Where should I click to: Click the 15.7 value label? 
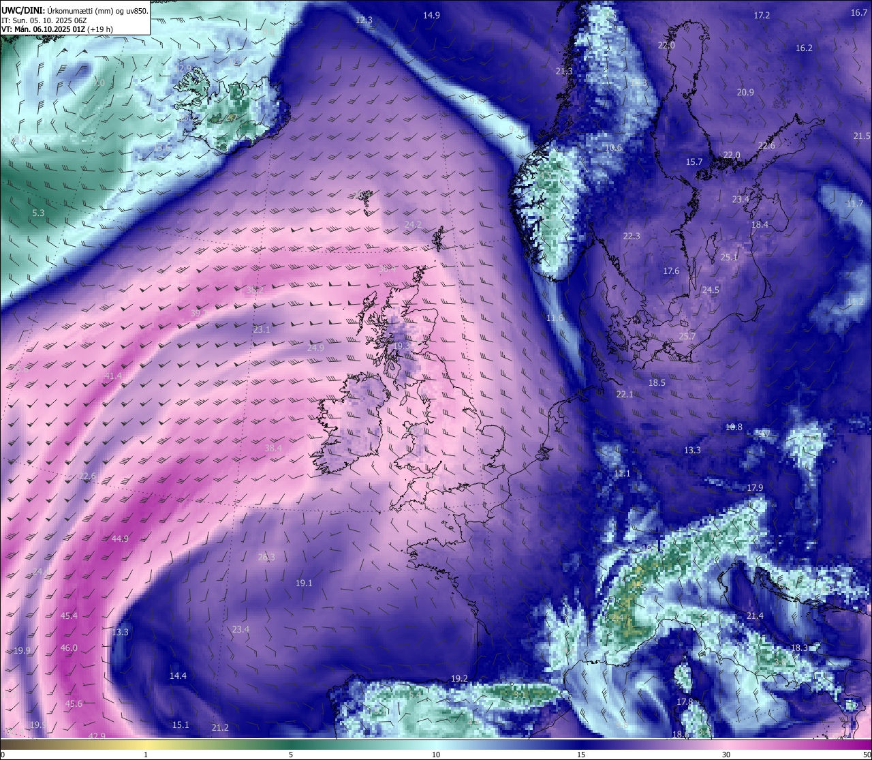pos(694,162)
